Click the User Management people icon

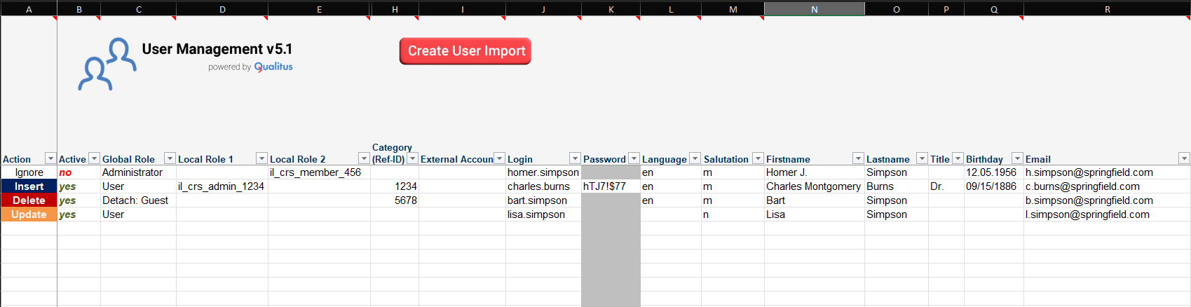107,64
